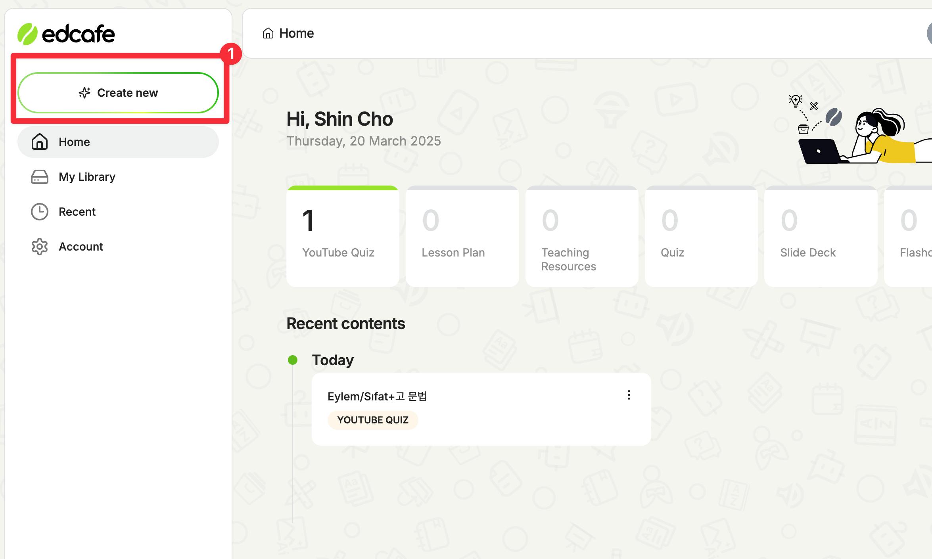
Task: Open the three-dot menu on quiz card
Action: click(x=629, y=395)
